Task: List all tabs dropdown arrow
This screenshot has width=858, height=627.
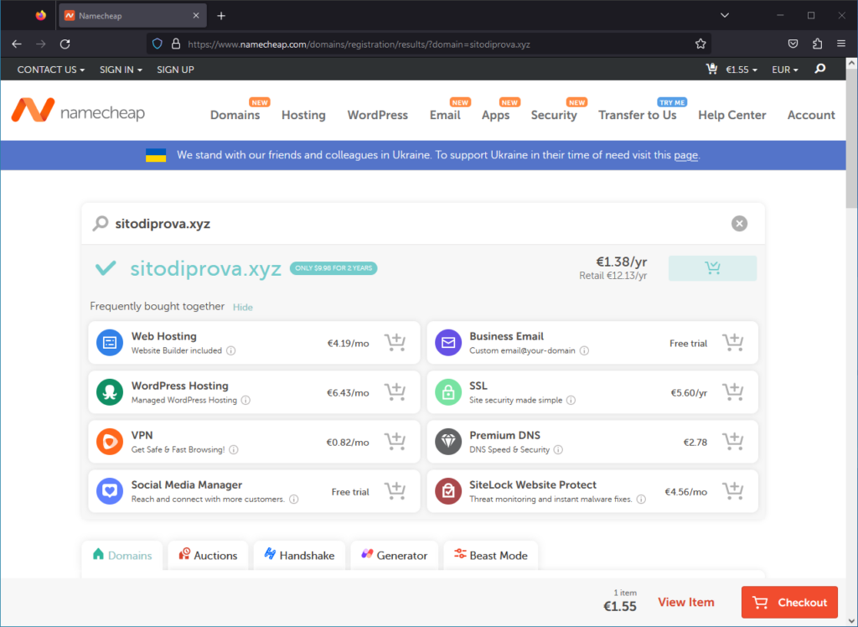Action: coord(725,15)
